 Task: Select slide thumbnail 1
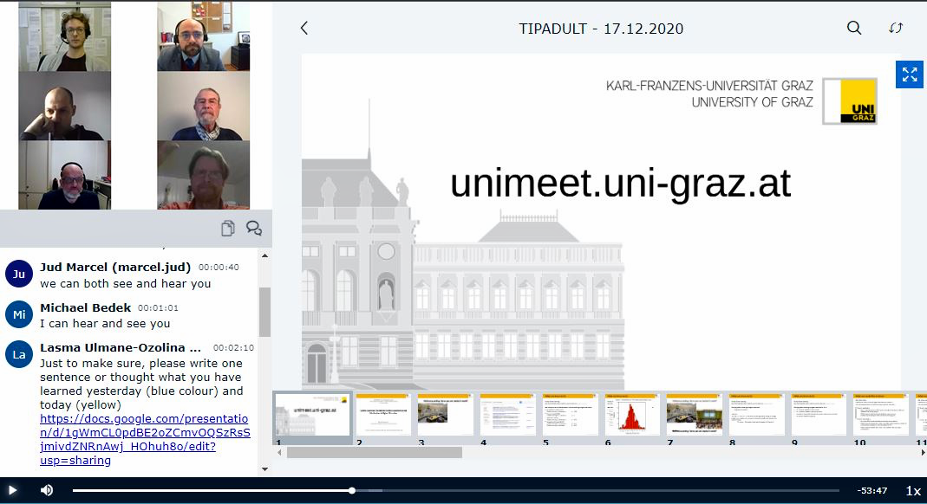(313, 415)
